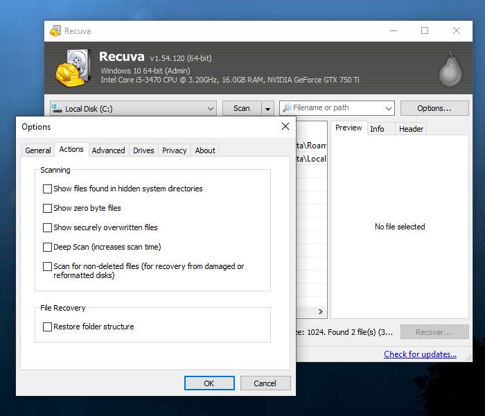Maximize the Recuva window
Screen dimensions: 485x416
[x=425, y=31]
